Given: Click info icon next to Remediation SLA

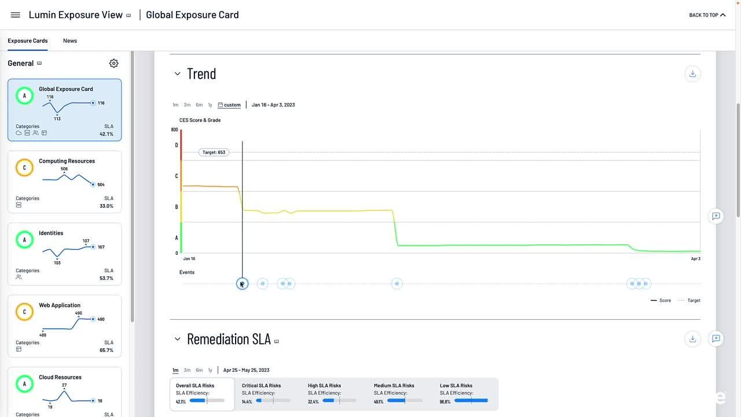Looking at the screenshot, I should click(x=276, y=341).
